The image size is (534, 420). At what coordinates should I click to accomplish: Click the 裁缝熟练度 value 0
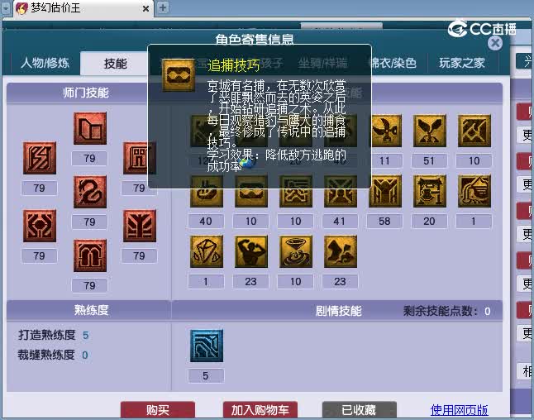[x=85, y=356]
